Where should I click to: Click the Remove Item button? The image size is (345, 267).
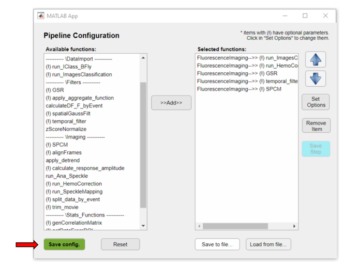(316, 125)
